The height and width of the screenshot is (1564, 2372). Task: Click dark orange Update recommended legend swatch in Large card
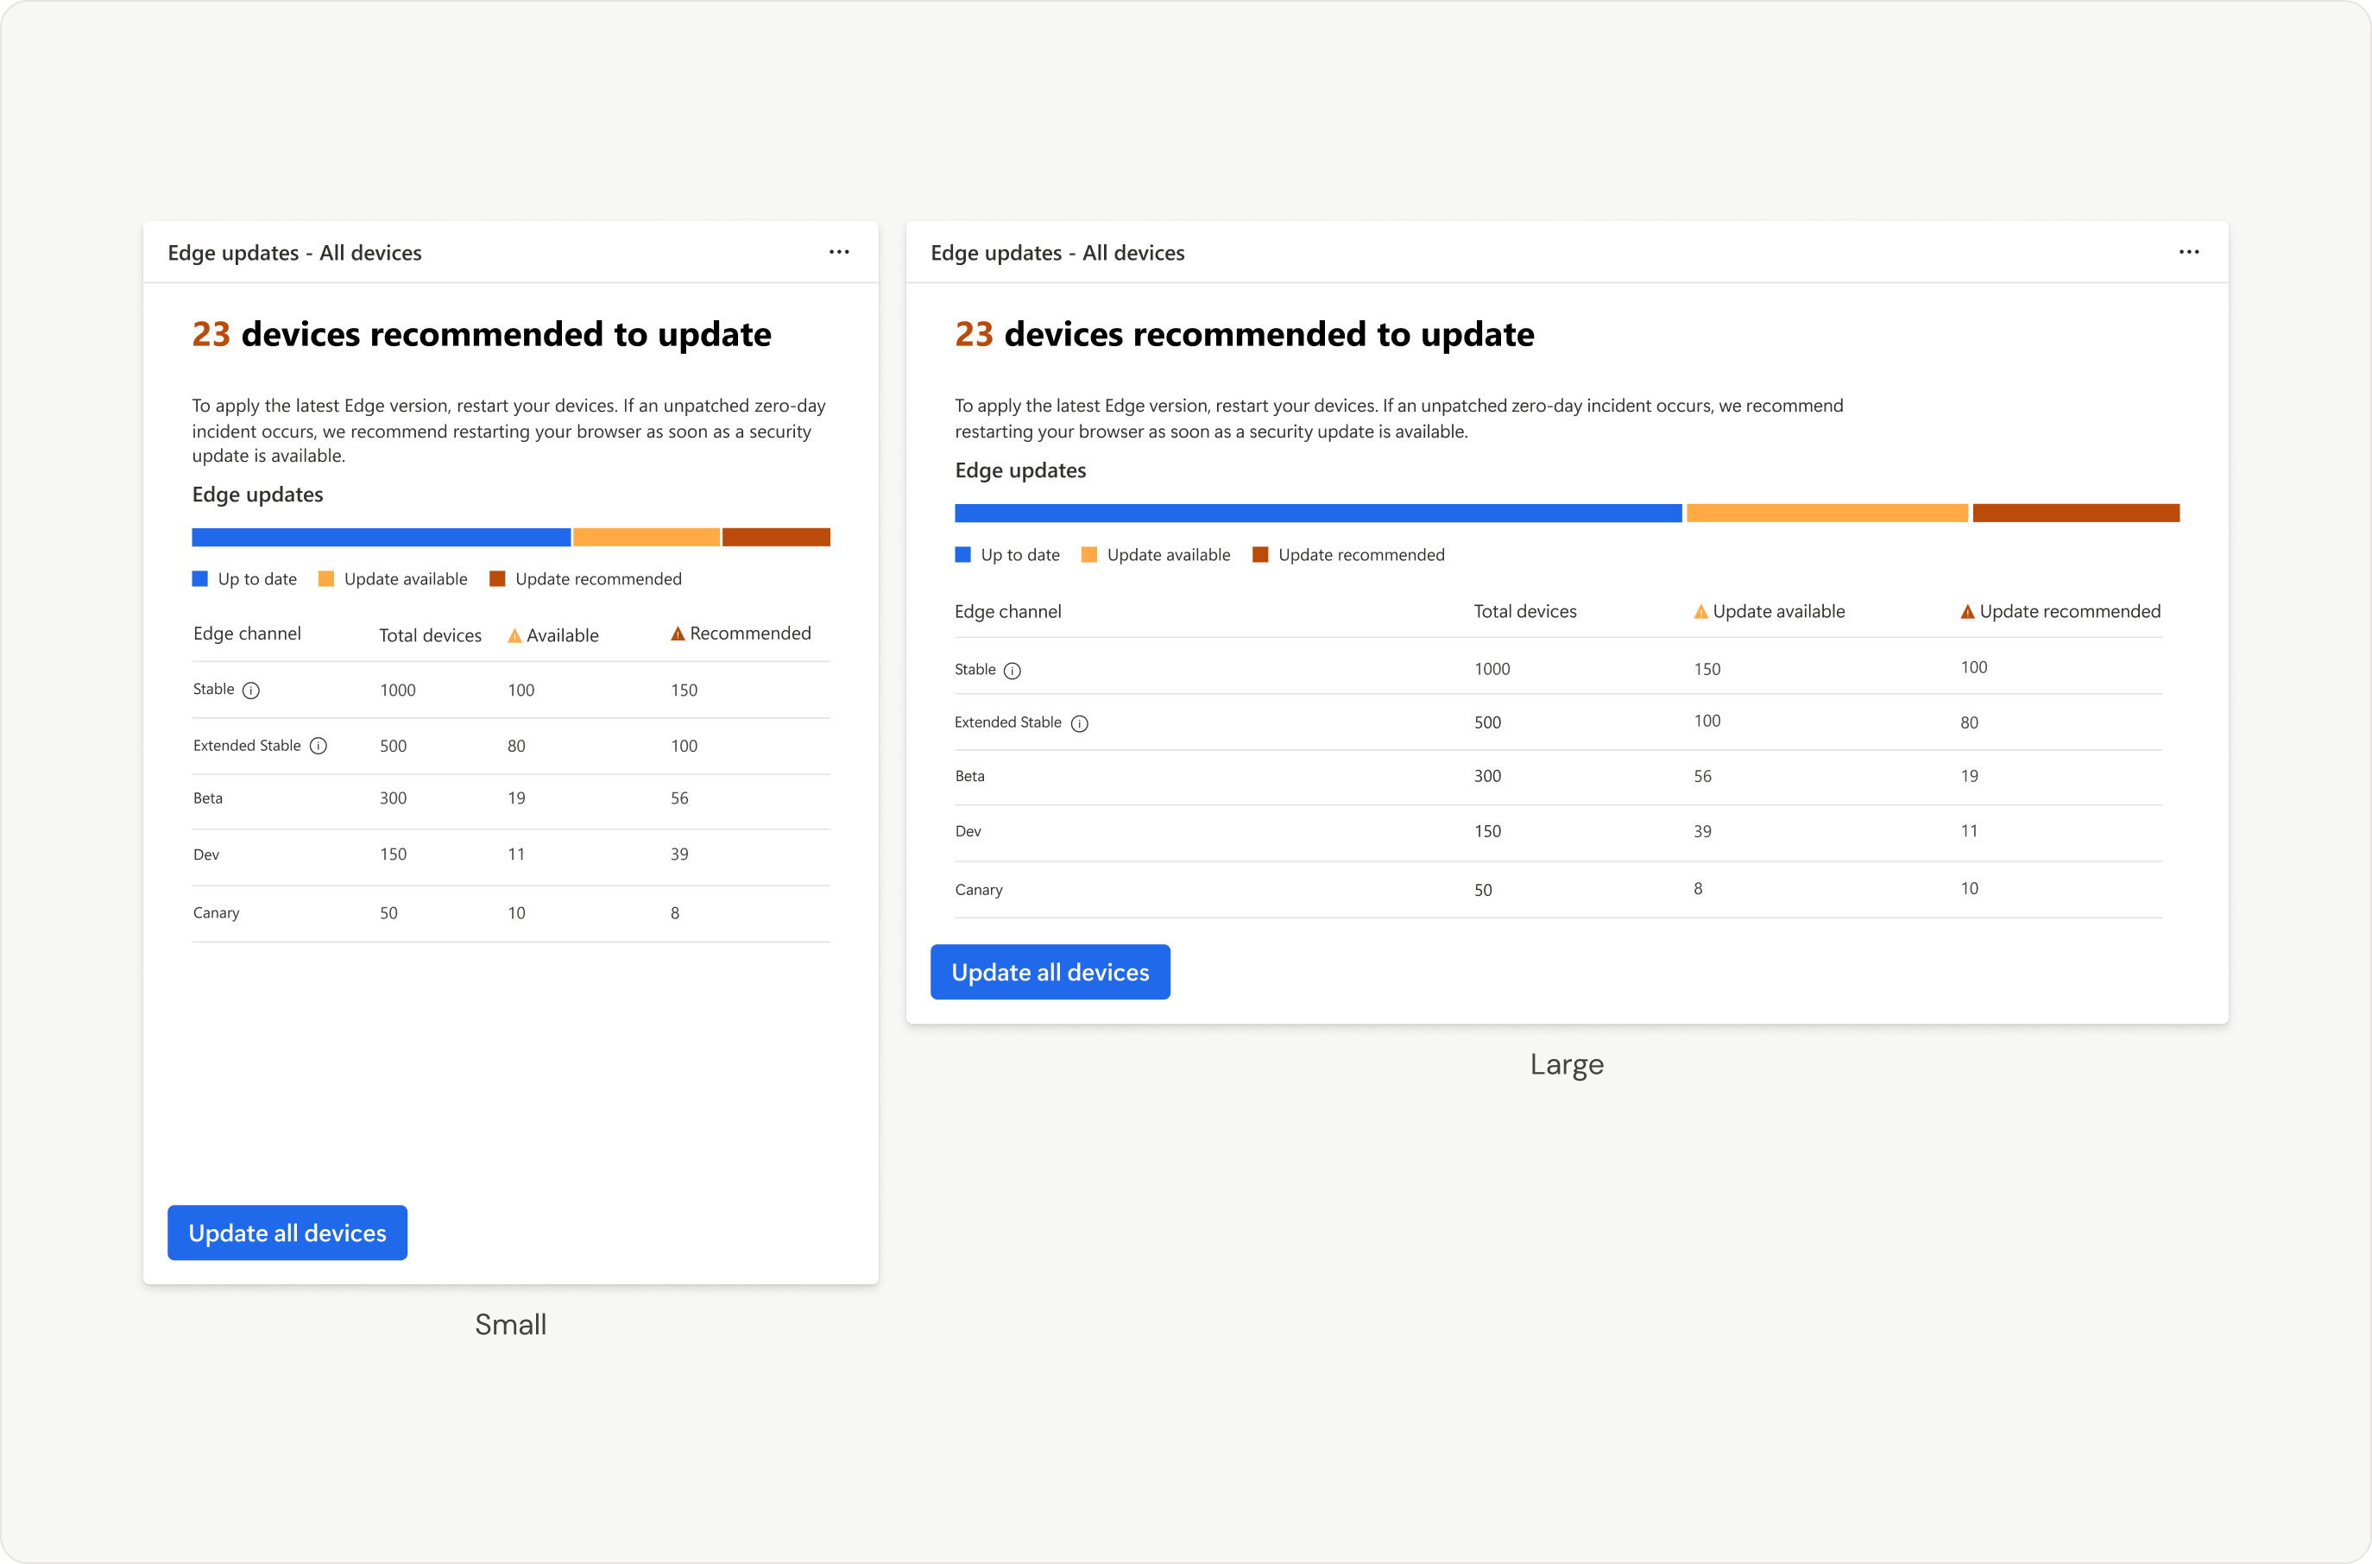coord(1260,555)
